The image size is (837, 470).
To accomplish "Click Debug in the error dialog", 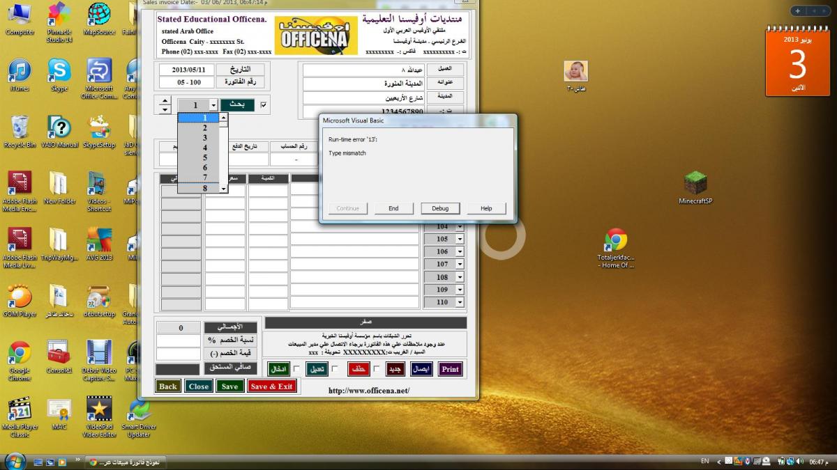I will 440,208.
